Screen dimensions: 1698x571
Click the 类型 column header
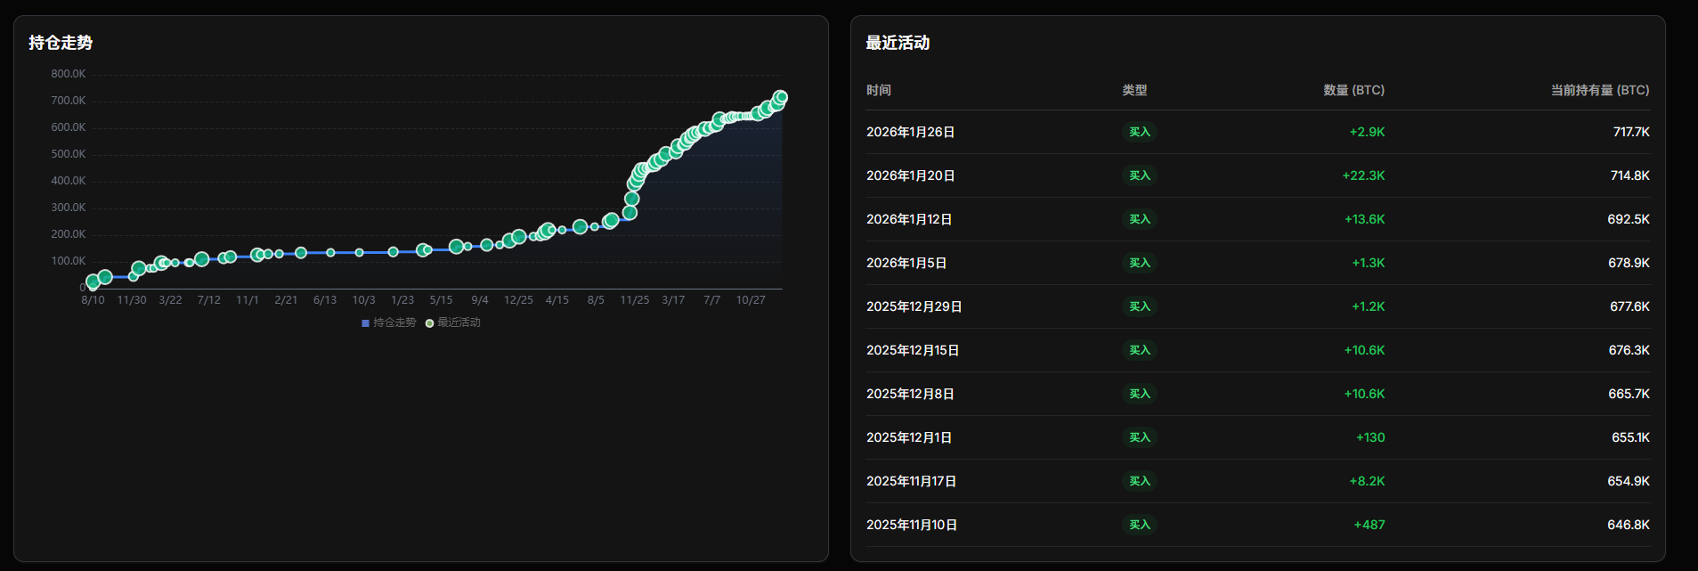tap(1133, 90)
